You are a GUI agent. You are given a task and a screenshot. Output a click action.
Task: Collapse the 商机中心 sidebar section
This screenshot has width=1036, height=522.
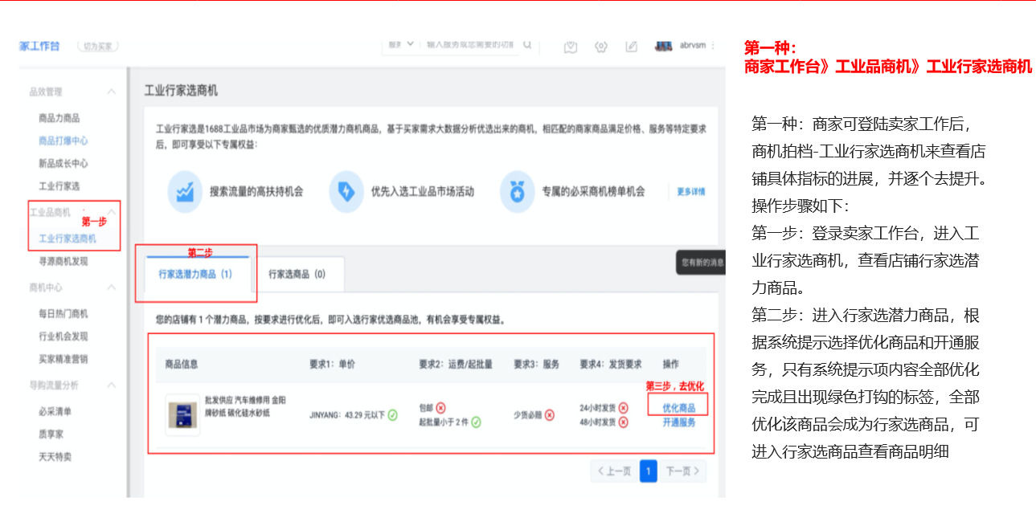click(x=111, y=288)
